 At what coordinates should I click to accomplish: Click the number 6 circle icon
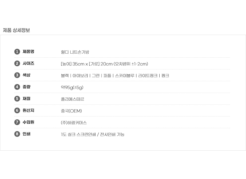(17, 110)
